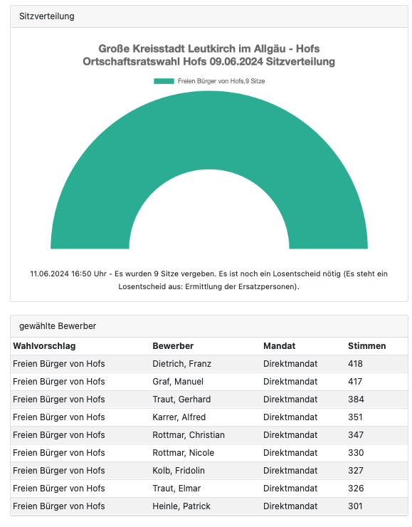The width and height of the screenshot is (412, 527).
Task: Click the Losentscheid status note text
Action: [209, 281]
